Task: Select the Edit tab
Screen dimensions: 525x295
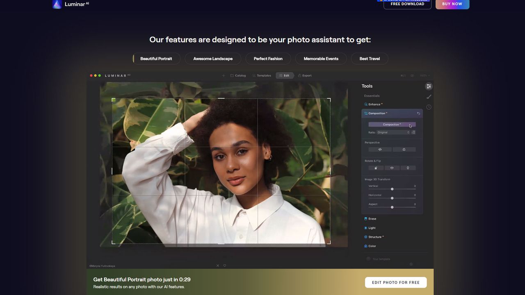Action: click(x=284, y=75)
